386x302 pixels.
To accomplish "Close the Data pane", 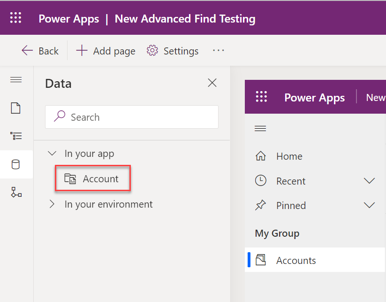I will click(212, 83).
